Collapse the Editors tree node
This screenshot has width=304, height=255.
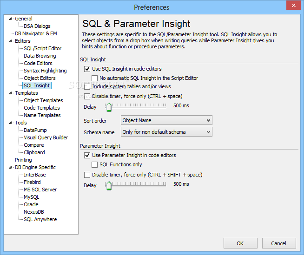coord(11,41)
